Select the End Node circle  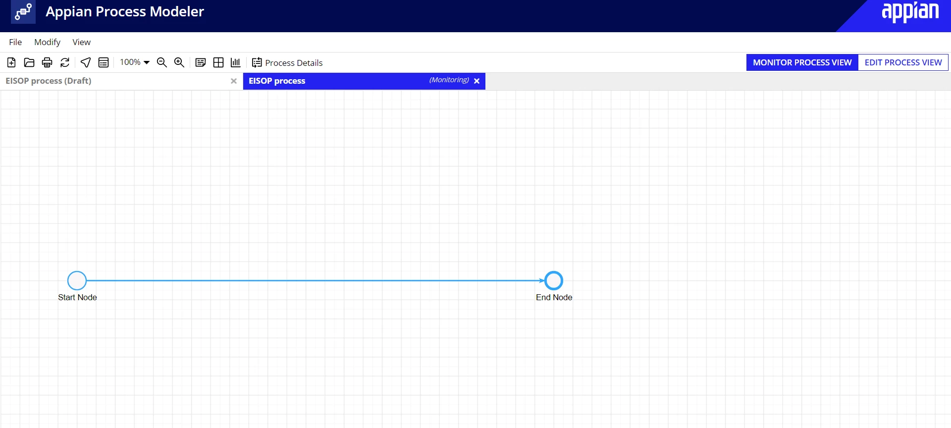(554, 280)
